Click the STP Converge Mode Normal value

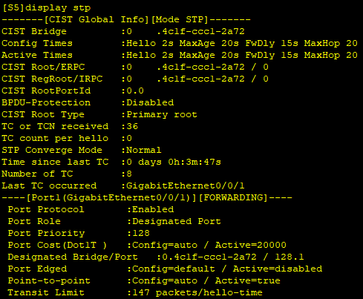click(x=144, y=150)
